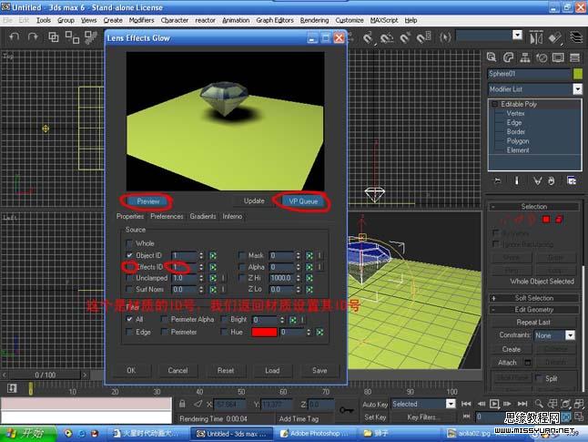Enable the Alpha checkbox

pos(242,267)
